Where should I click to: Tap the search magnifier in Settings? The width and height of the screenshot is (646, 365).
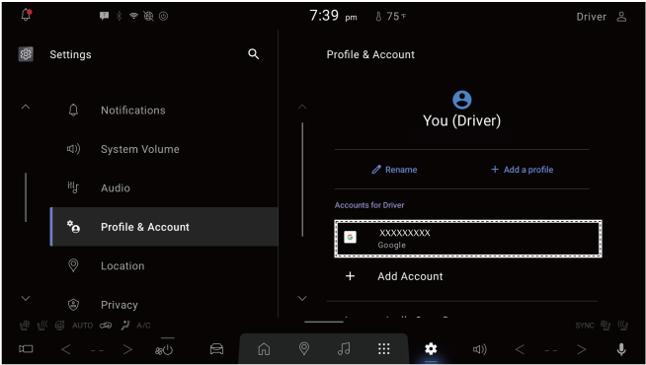(254, 54)
